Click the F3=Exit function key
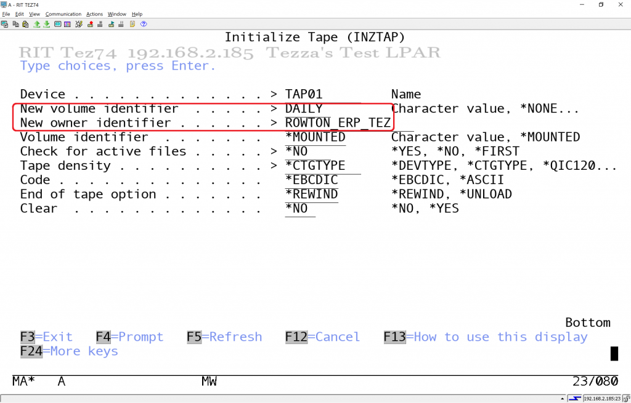 [46, 337]
